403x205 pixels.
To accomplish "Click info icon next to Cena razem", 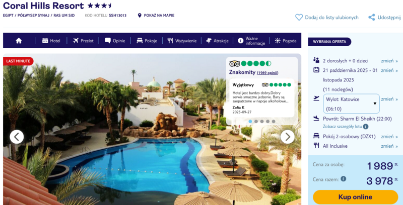I will 343,179.
